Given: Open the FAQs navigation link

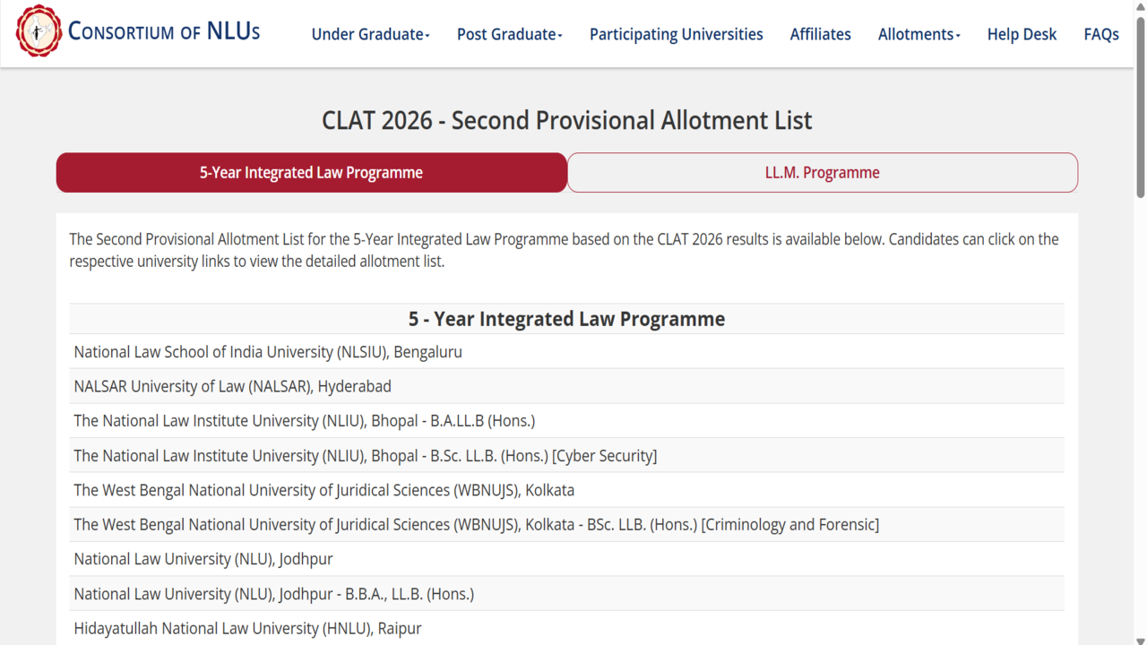Looking at the screenshot, I should [x=1100, y=34].
